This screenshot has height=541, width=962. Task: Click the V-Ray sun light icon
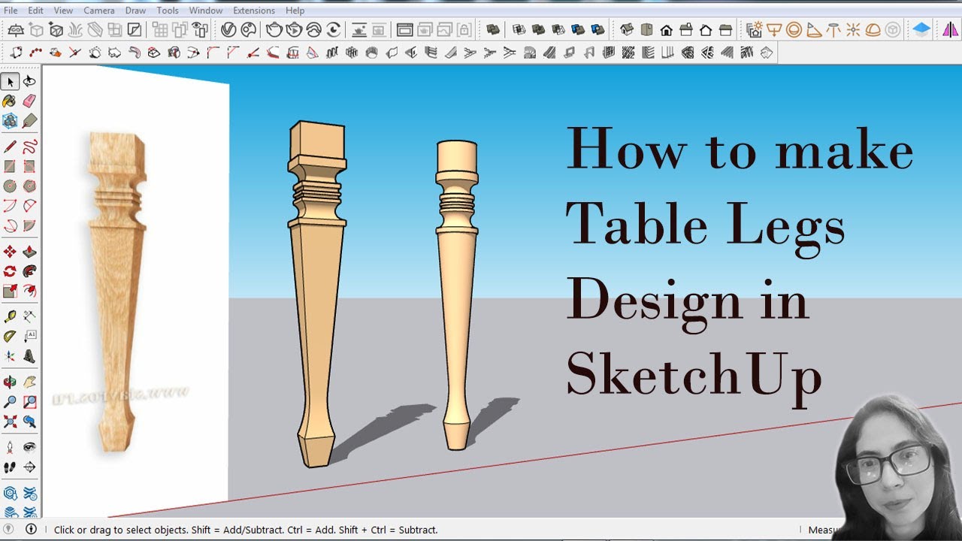click(755, 30)
